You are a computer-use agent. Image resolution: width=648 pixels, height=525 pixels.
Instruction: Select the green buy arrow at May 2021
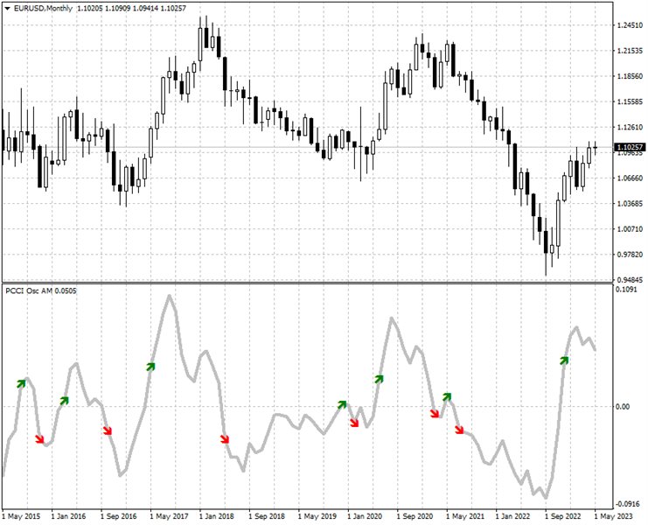(x=447, y=397)
